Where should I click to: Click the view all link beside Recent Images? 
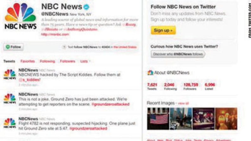click(x=183, y=103)
